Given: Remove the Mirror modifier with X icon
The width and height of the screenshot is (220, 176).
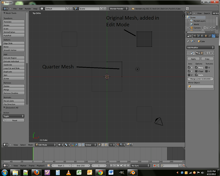Looking at the screenshot, I should click(x=213, y=53).
